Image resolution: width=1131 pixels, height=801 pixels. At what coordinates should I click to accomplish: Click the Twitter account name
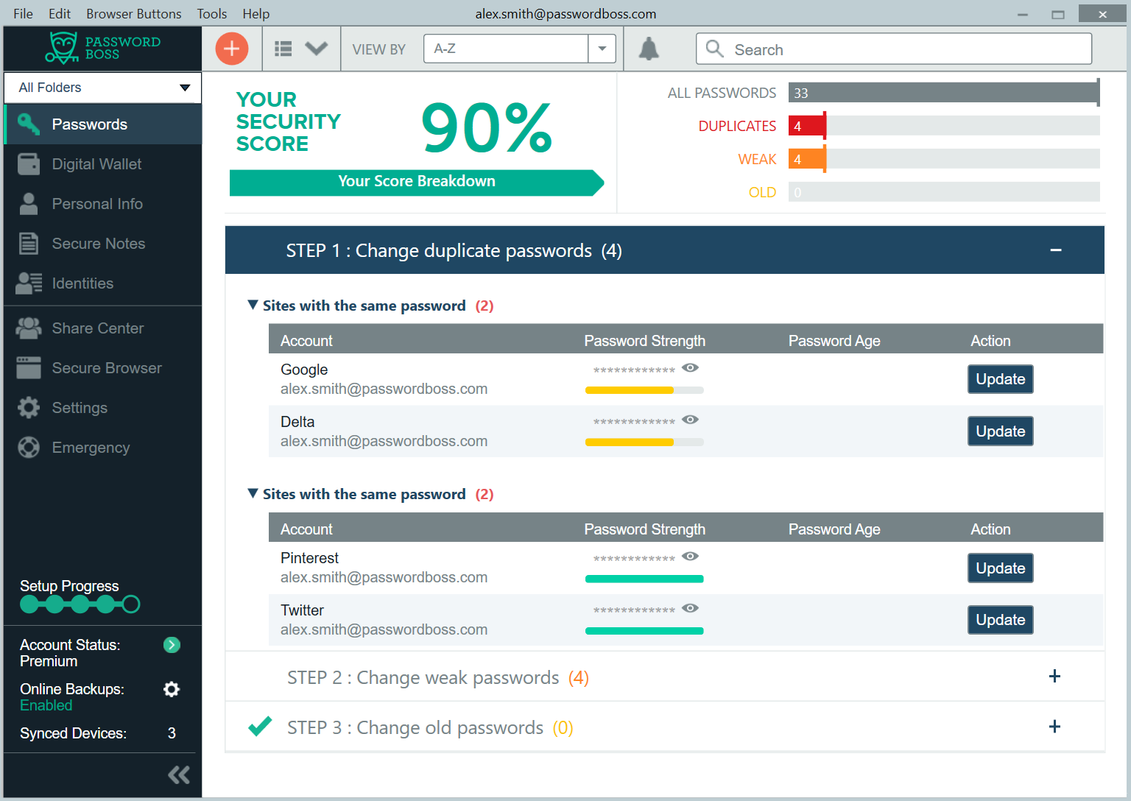click(x=302, y=610)
